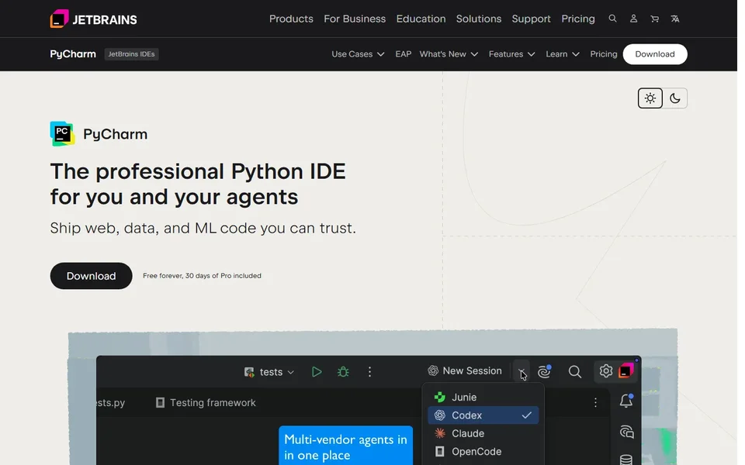Select Claude agent from the list
The height and width of the screenshot is (465, 745).
pyautogui.click(x=483, y=433)
